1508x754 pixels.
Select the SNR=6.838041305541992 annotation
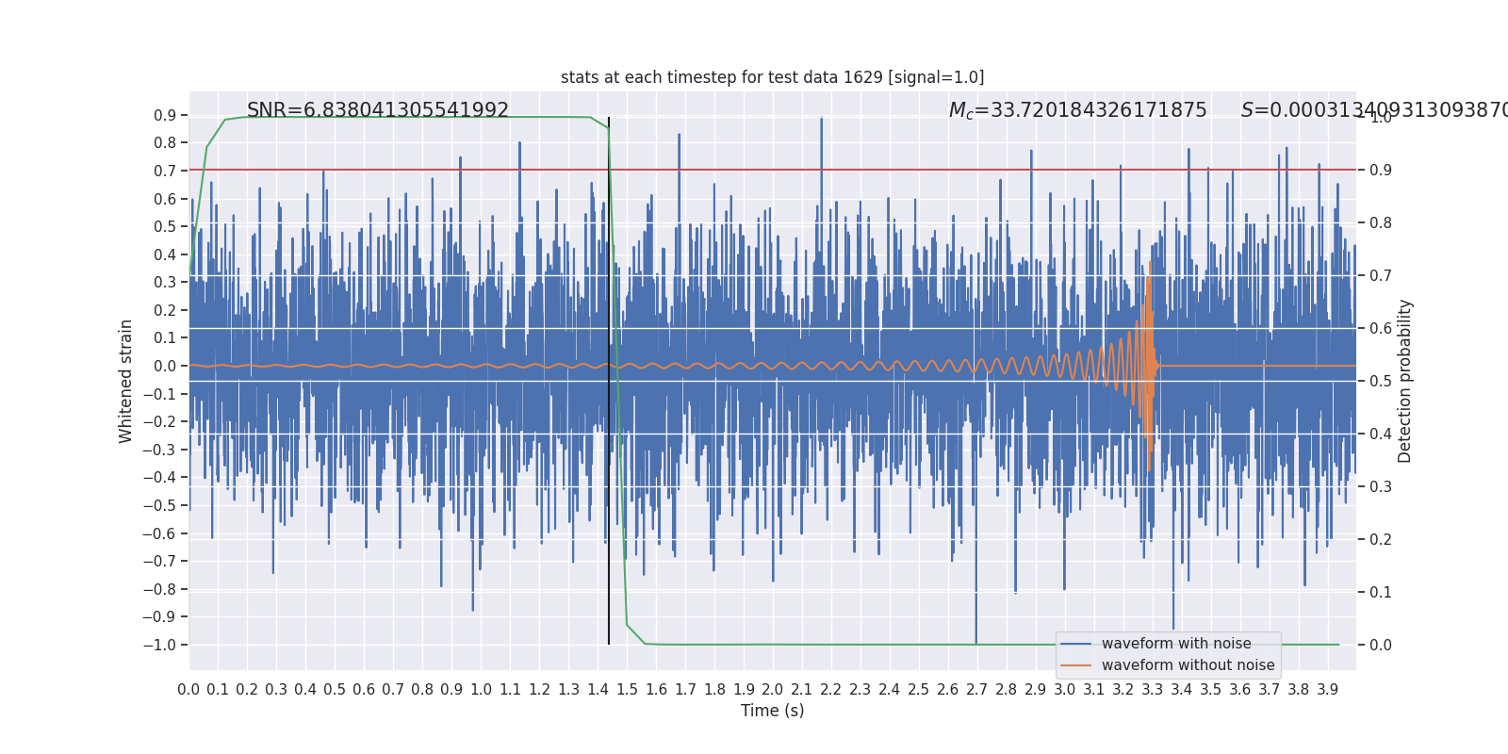pos(378,110)
